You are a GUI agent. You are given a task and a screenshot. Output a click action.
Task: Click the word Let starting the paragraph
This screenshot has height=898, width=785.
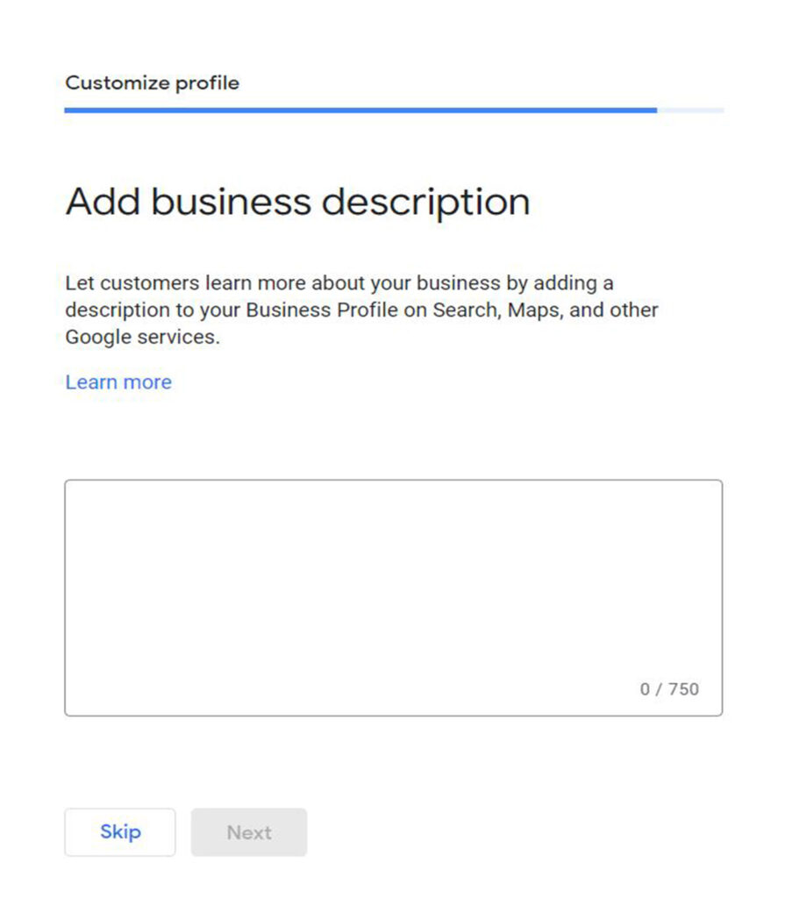point(80,284)
